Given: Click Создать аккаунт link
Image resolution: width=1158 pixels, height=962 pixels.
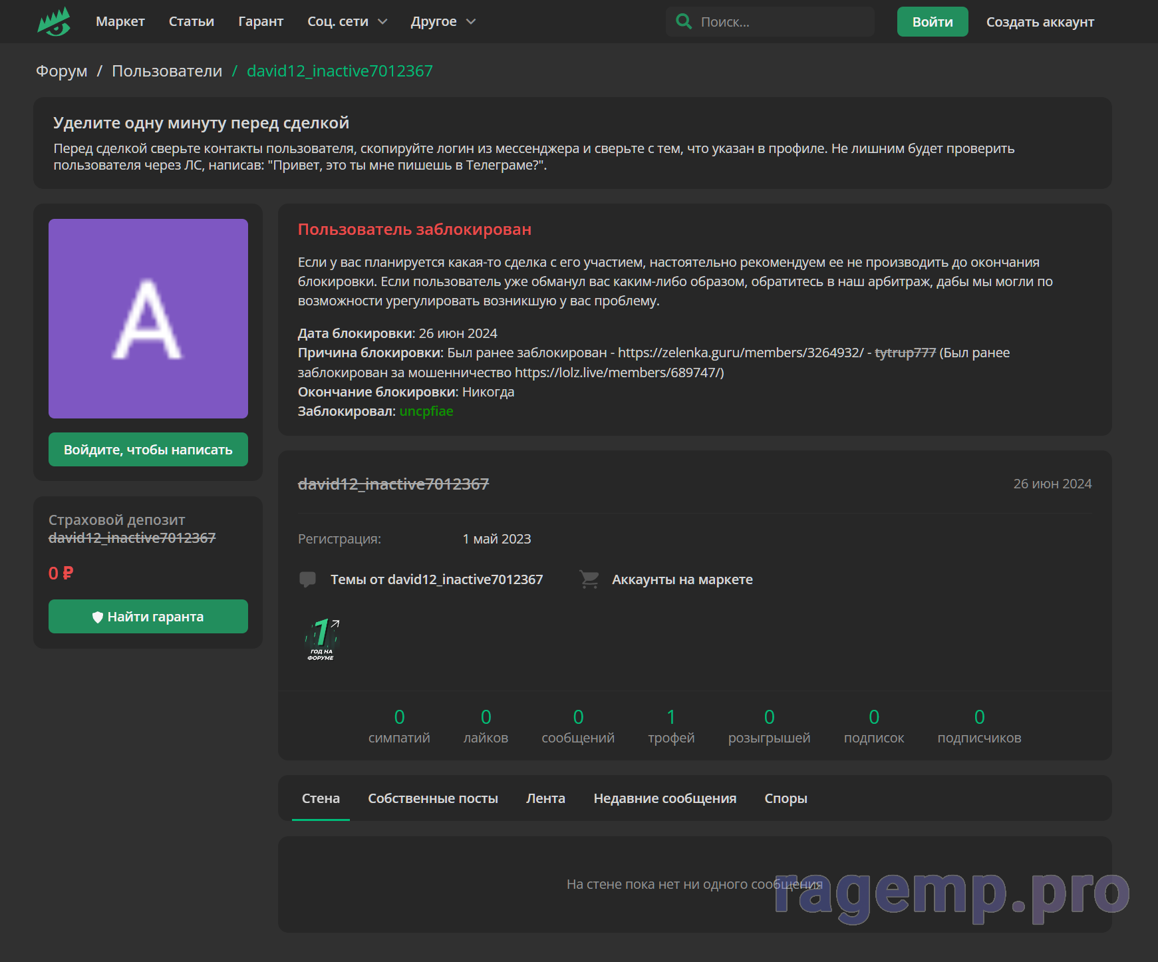Looking at the screenshot, I should click(1040, 22).
